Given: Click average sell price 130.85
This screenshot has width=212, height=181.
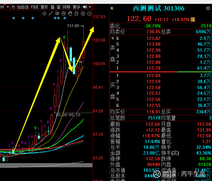Looking at the screenshot, I should click(x=153, y=32).
